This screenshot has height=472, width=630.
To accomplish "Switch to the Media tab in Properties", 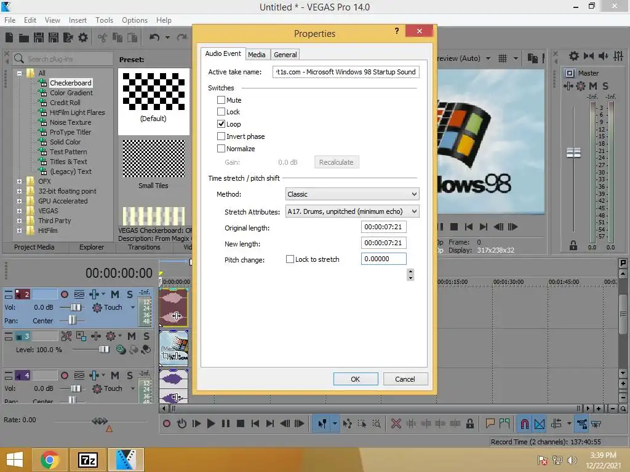I will pos(257,55).
